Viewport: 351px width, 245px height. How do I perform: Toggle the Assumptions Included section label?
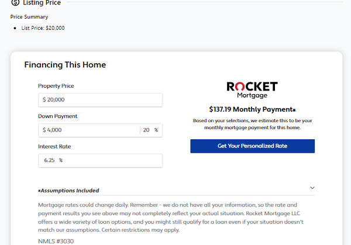pos(68,191)
